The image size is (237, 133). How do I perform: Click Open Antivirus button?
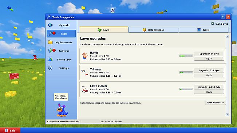point(216,102)
